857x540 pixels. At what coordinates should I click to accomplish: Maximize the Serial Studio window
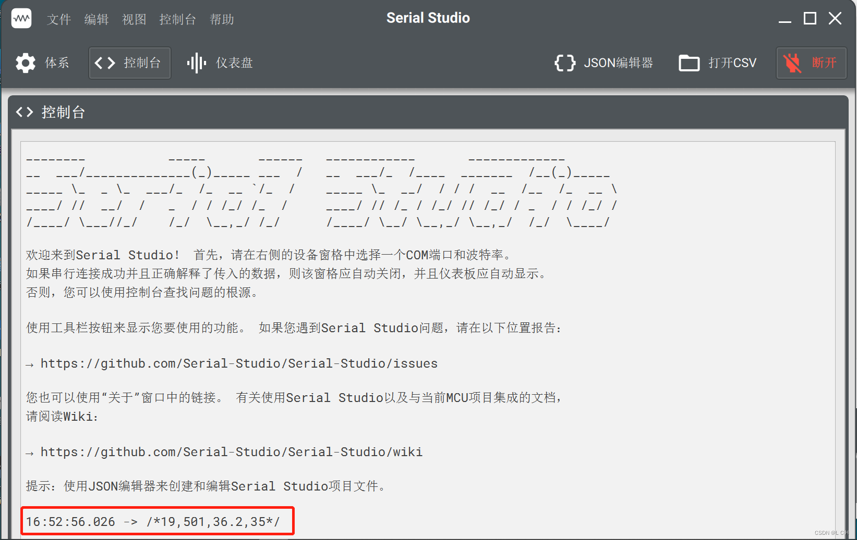[810, 19]
